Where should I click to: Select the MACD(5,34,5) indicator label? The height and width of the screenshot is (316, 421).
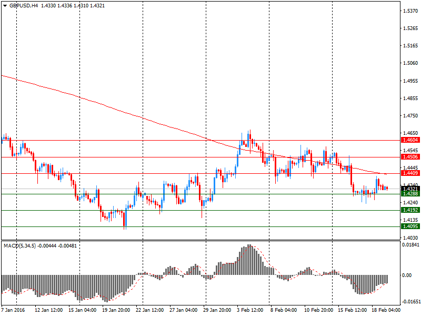coord(19,246)
